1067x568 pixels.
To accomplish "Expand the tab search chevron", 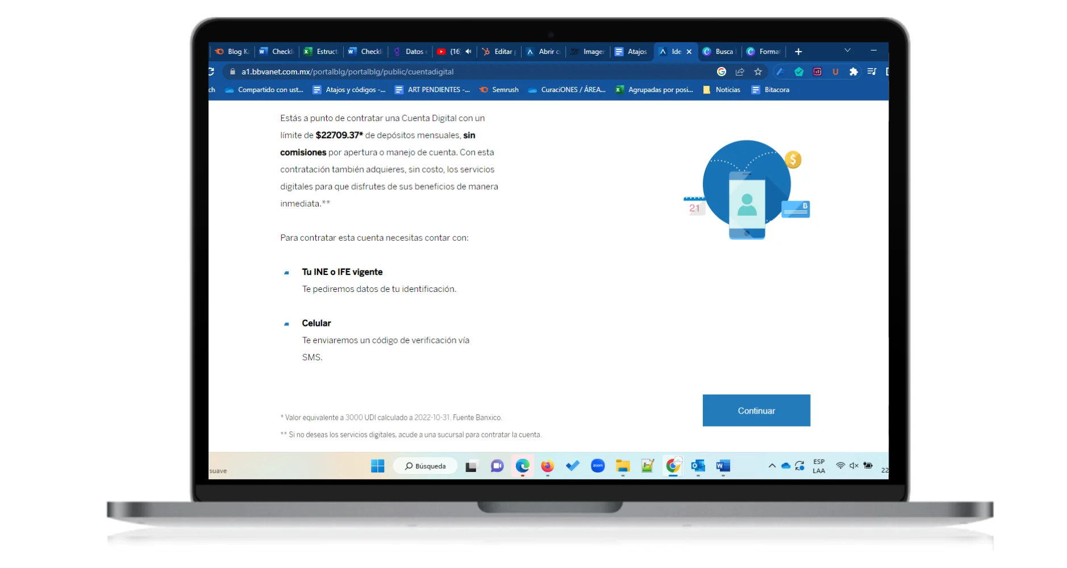I will (847, 51).
